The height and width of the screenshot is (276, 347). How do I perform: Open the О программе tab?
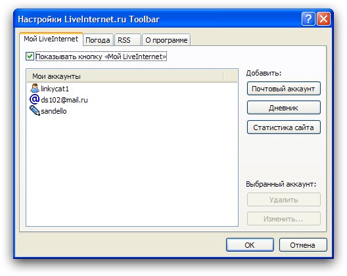tap(166, 40)
